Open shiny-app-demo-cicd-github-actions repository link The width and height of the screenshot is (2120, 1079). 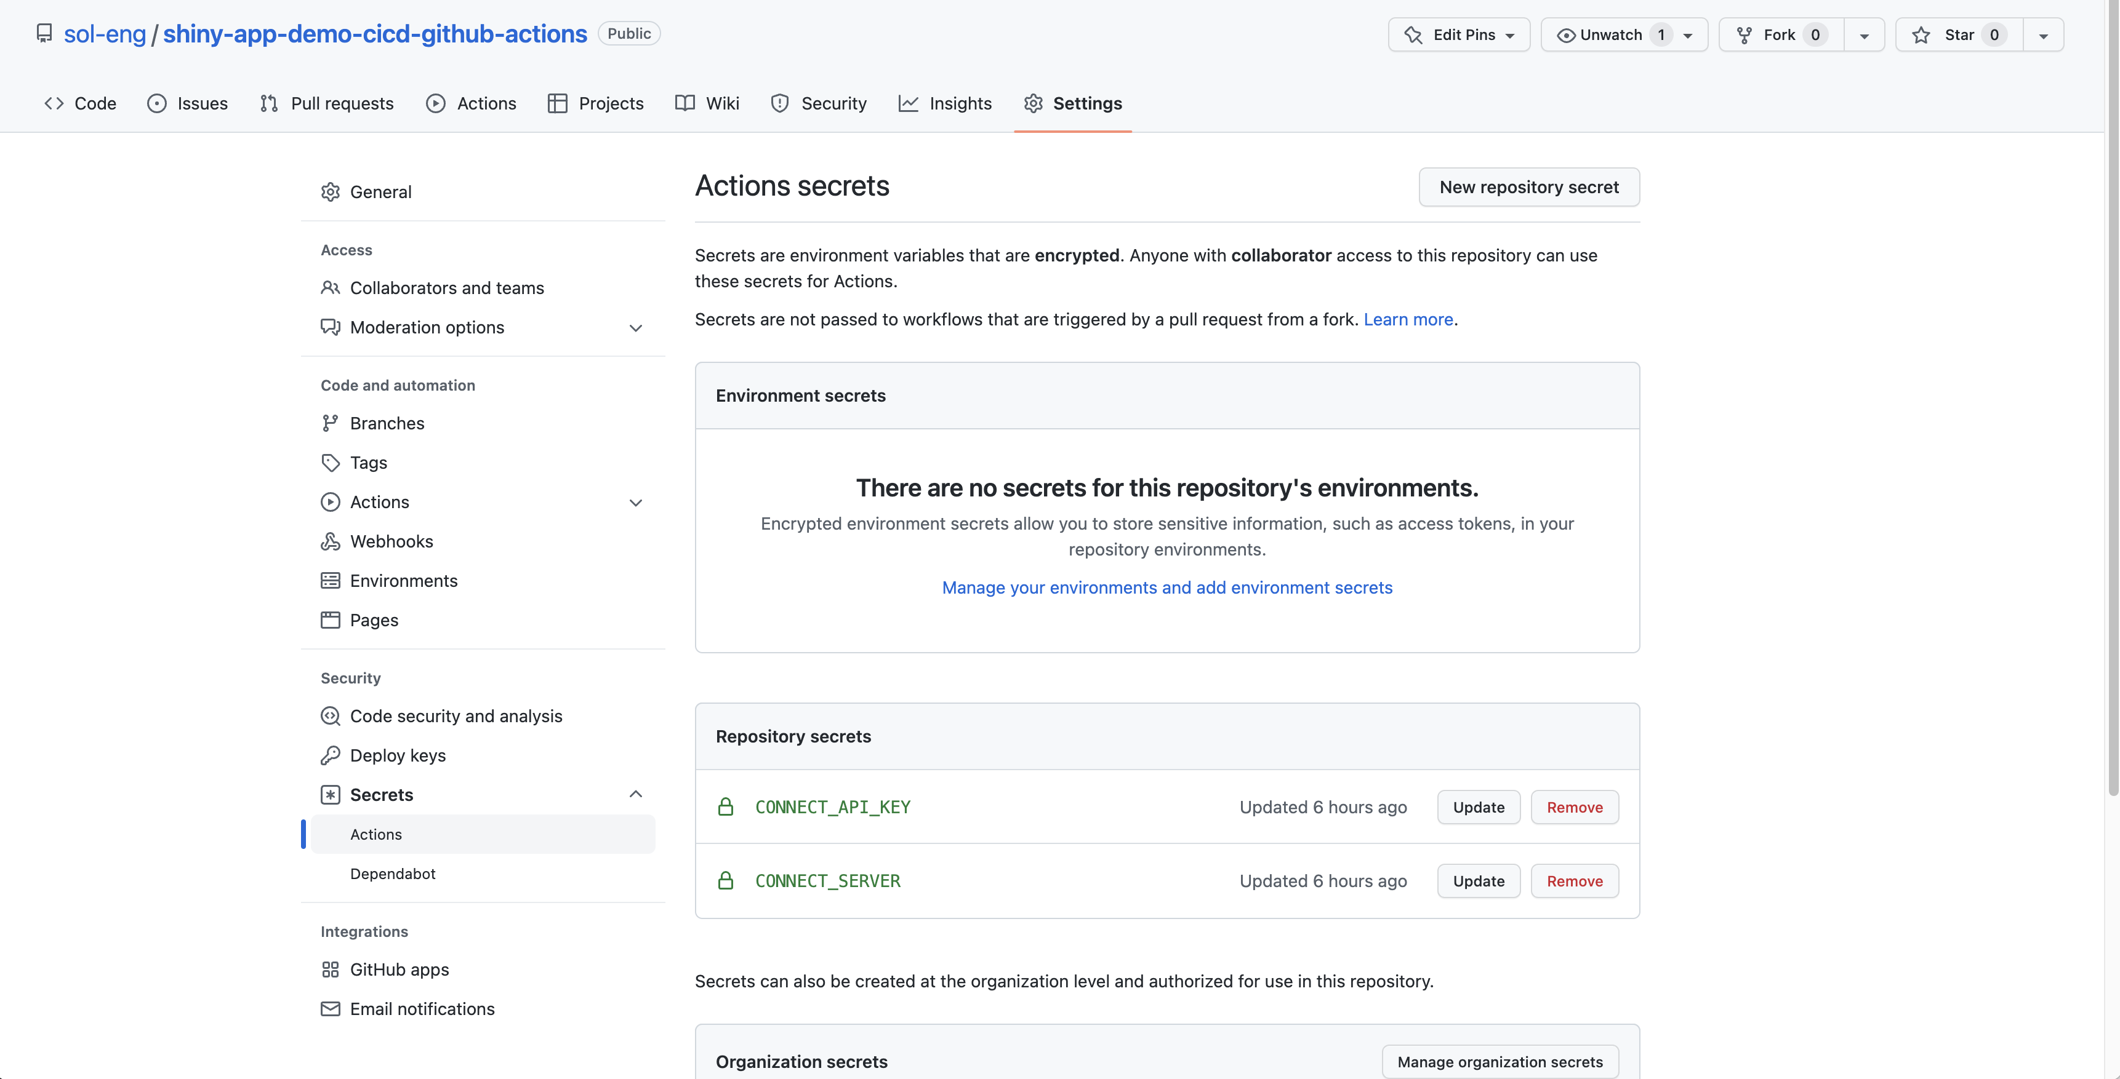374,34
